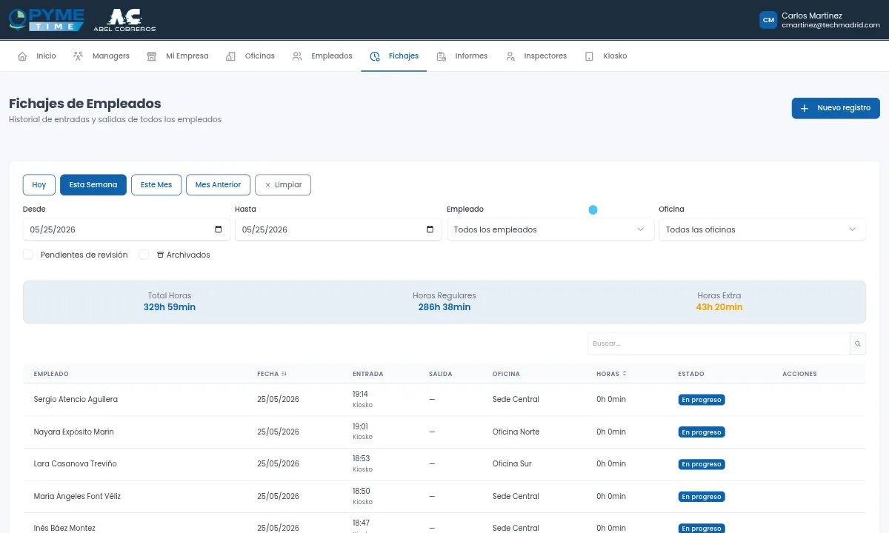Click the Total Horas 329h 59min value
The image size is (889, 533).
(170, 307)
